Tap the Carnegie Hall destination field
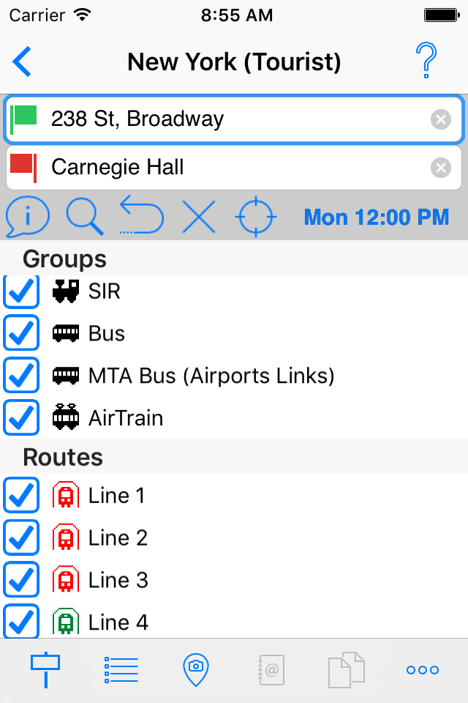The height and width of the screenshot is (703, 468). 219,167
